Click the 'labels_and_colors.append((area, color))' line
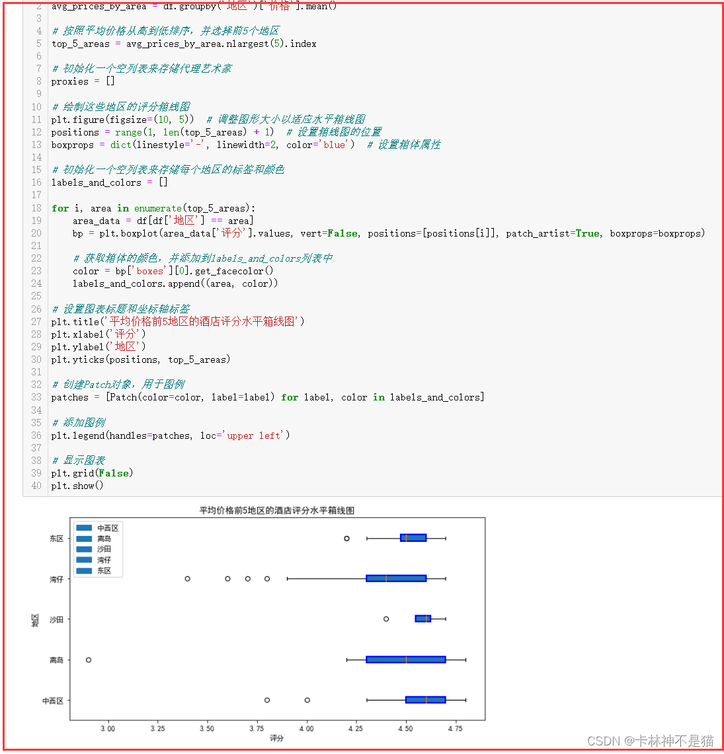Viewport: 724px width, 754px height. 175,283
